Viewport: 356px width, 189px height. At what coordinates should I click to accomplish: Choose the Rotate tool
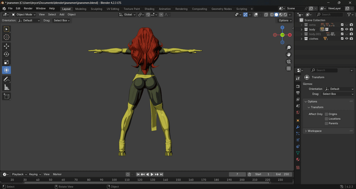[6, 54]
